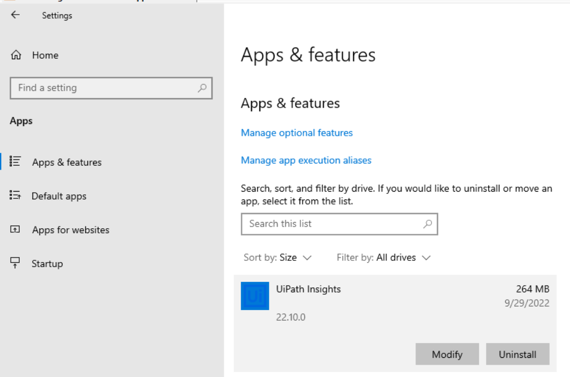This screenshot has width=570, height=377.
Task: Click the Home house icon
Action: [x=16, y=55]
